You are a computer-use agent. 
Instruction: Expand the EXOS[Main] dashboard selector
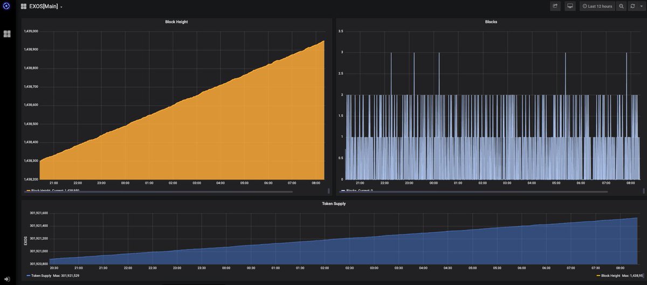pyautogui.click(x=46, y=6)
